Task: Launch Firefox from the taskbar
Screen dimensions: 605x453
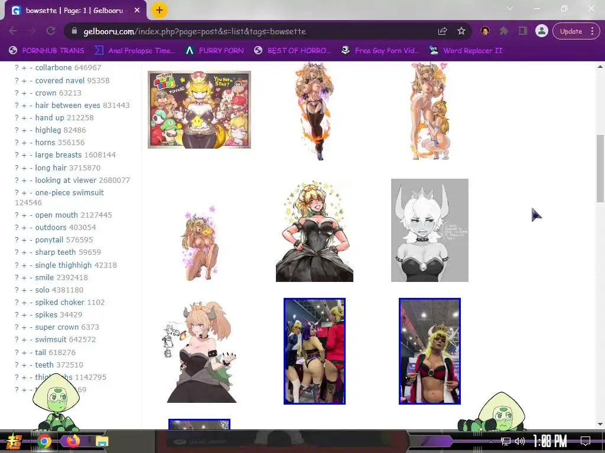Action: [73, 441]
